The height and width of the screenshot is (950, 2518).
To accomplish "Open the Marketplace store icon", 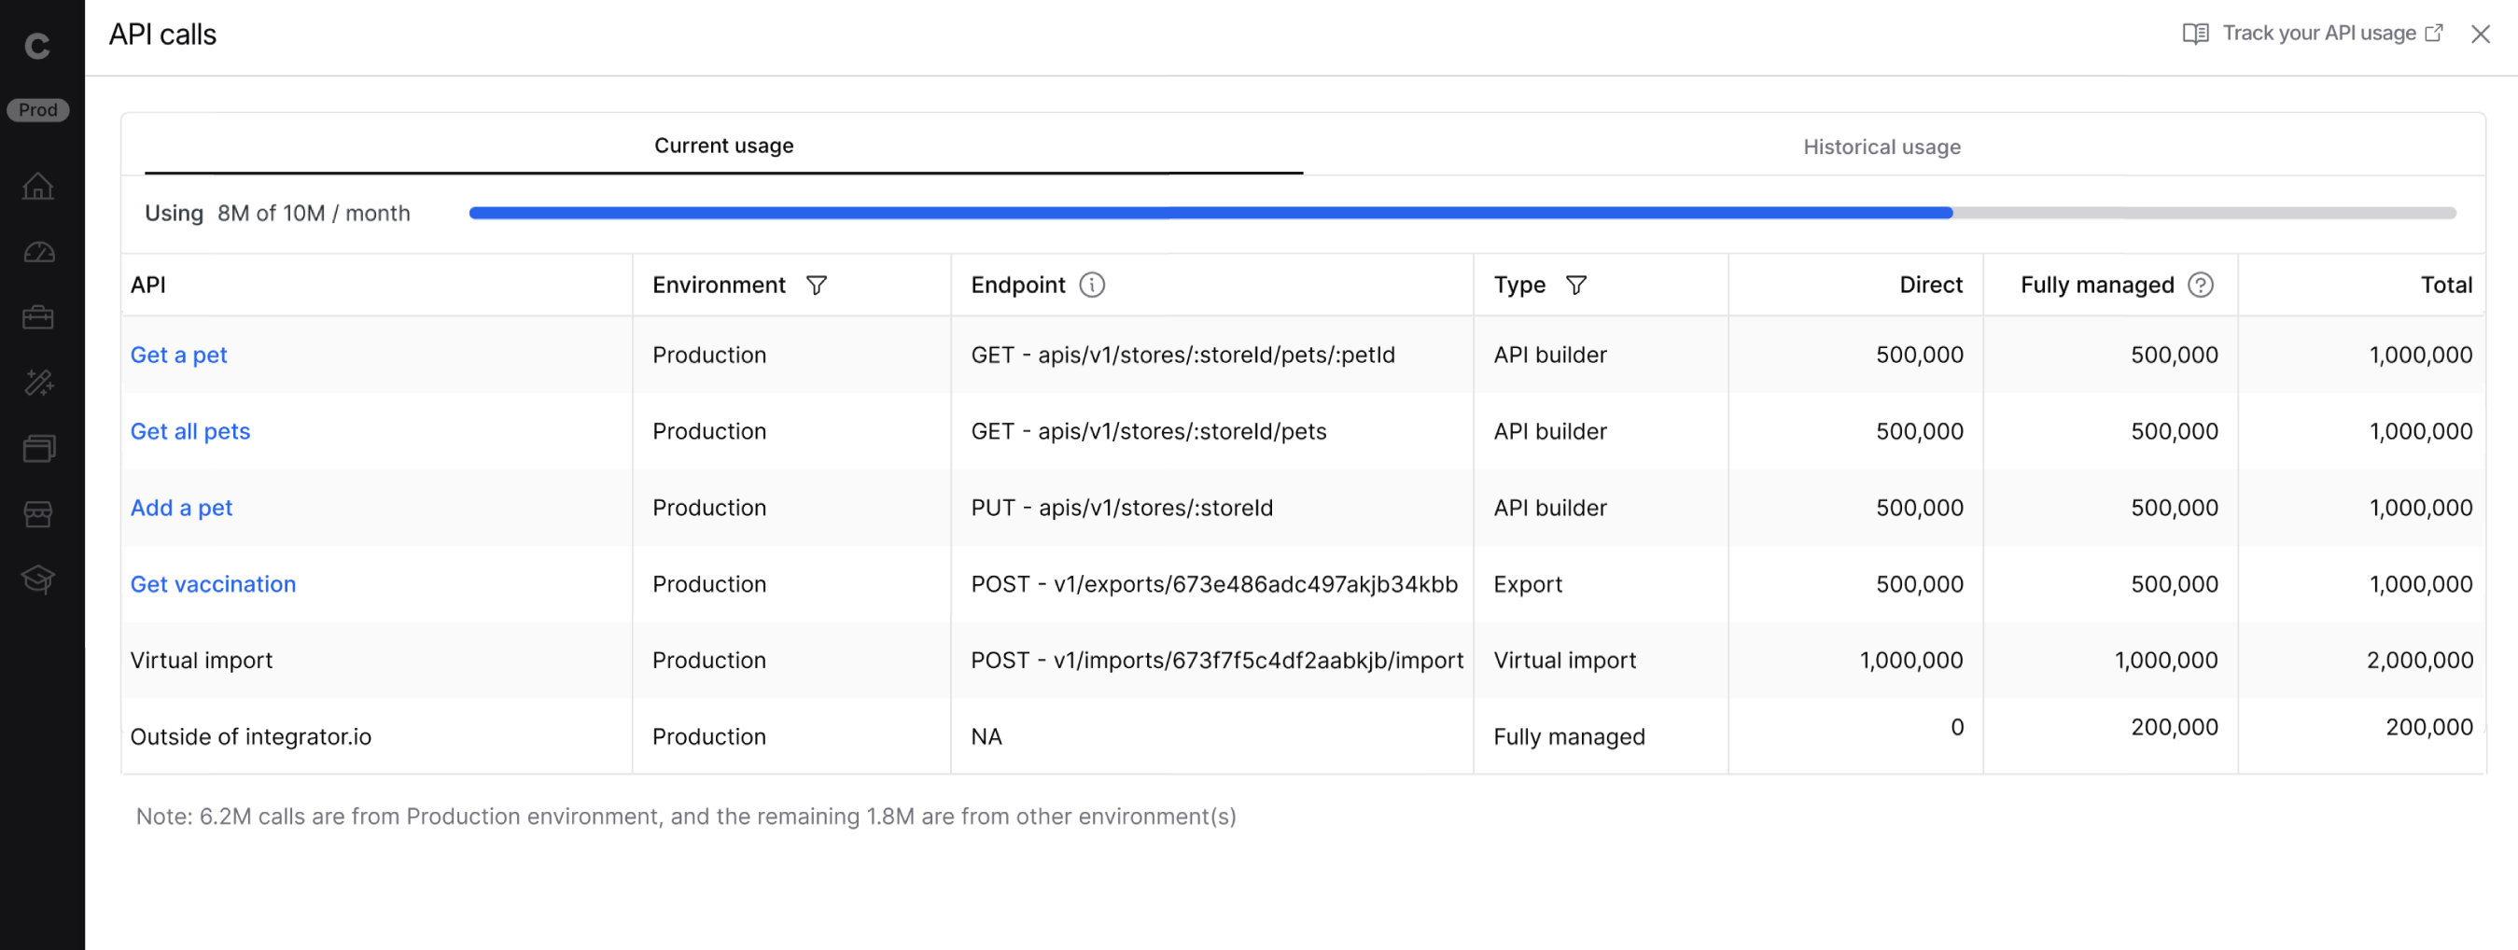I will [x=38, y=514].
